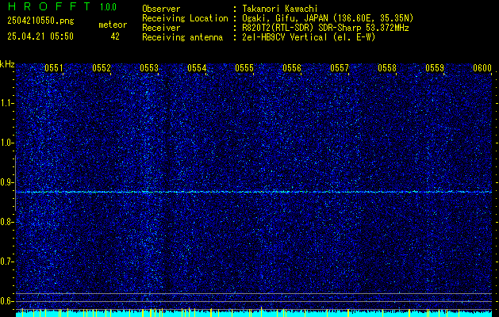499x317 pixels.
Task: Click the HROFFT program title text
Action: pos(49,6)
